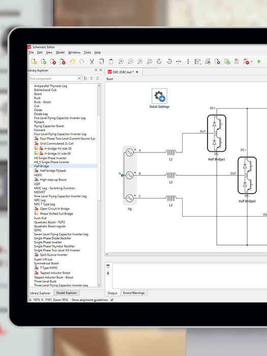Click the Paste clipboard icon
The image size is (267, 356).
coord(111,62)
